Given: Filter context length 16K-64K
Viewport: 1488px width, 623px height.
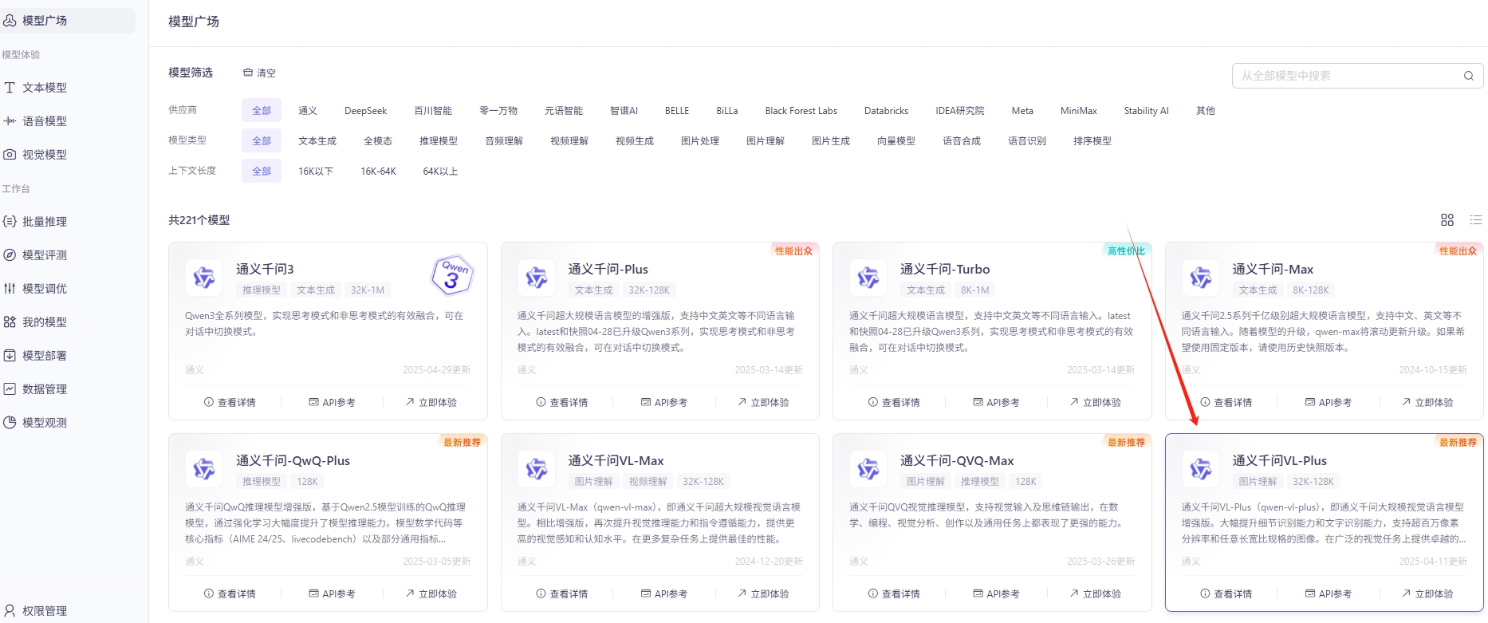Looking at the screenshot, I should [x=378, y=172].
